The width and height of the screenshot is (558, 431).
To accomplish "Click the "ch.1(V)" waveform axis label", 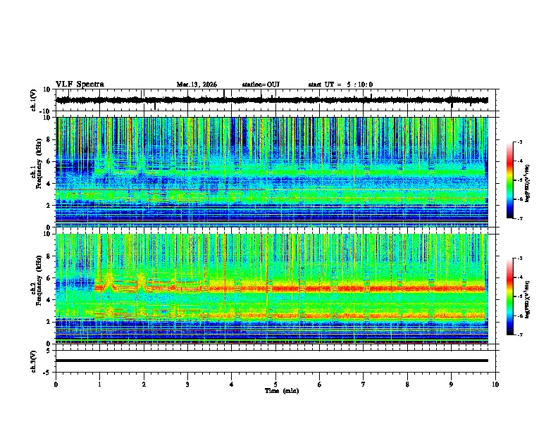I will click(34, 100).
